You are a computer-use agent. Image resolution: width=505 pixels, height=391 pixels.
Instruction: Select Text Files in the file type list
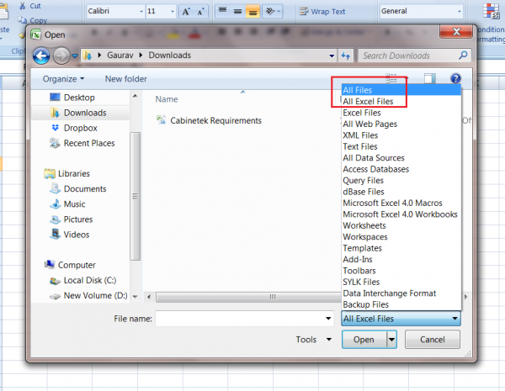tap(359, 146)
